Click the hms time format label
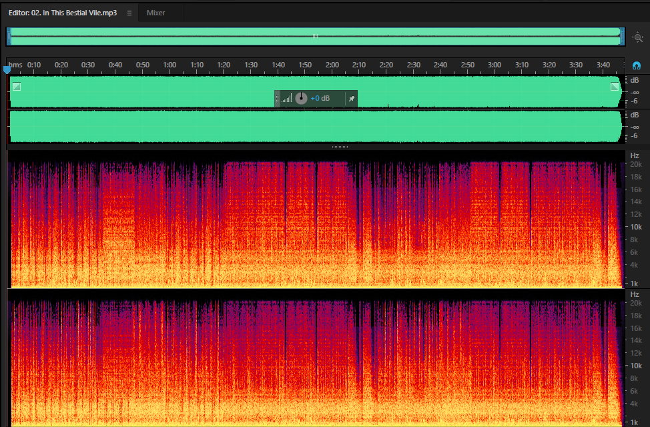Viewport: 650px width, 427px height. click(15, 65)
